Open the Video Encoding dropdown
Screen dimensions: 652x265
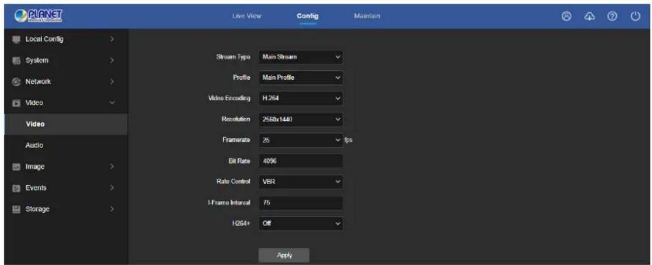click(x=301, y=98)
